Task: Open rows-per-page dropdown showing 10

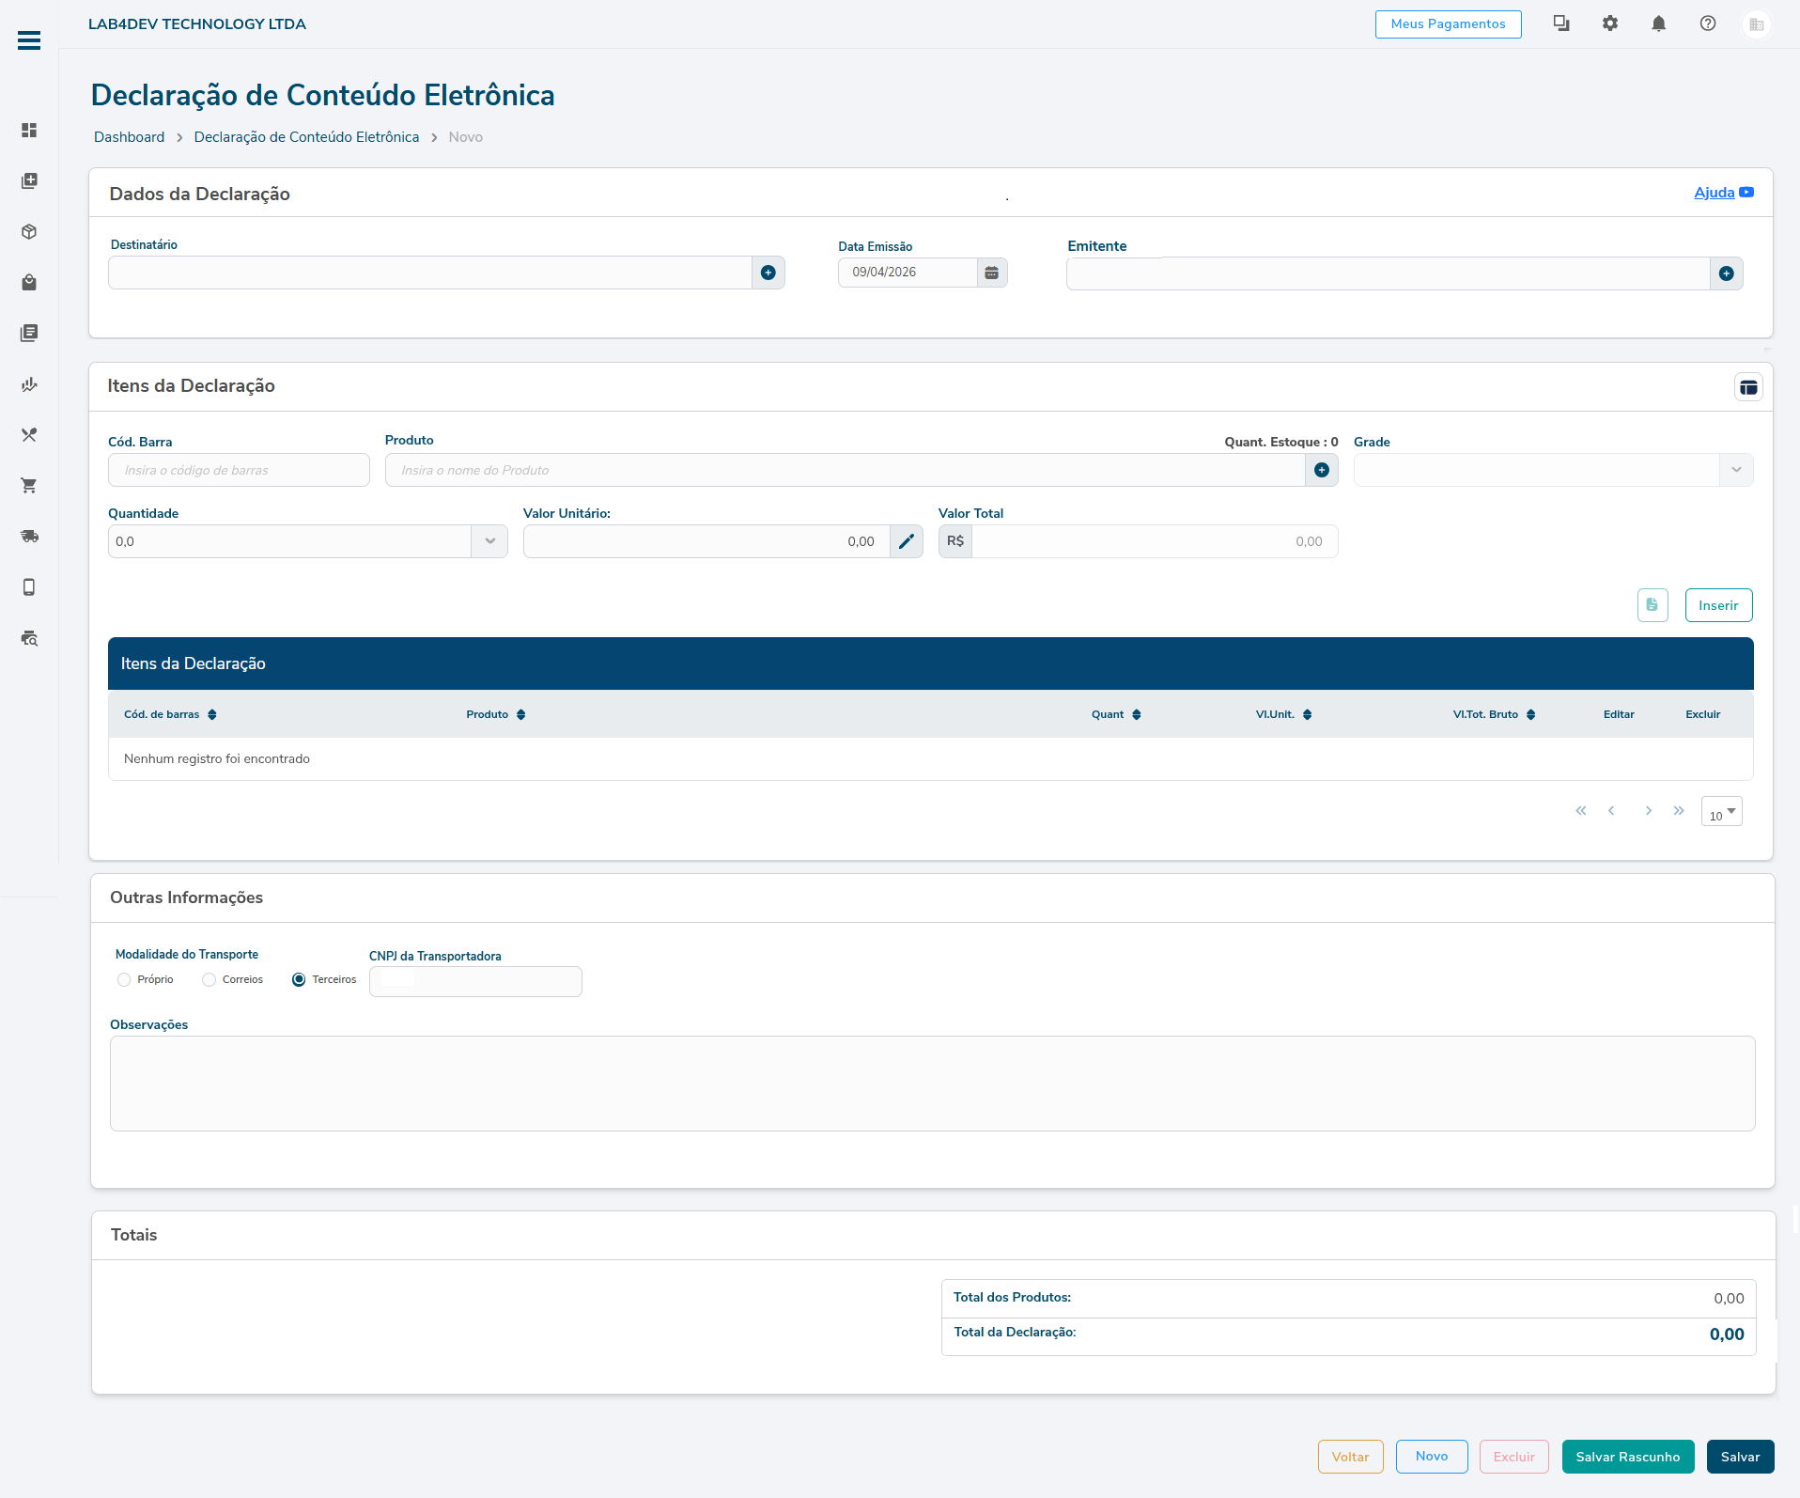Action: point(1721,812)
